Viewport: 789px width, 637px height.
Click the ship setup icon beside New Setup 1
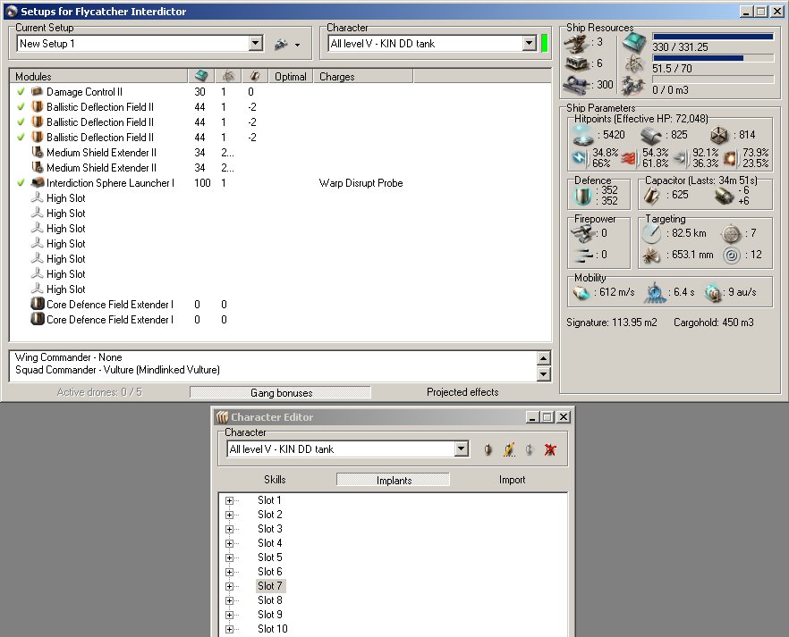(x=281, y=44)
